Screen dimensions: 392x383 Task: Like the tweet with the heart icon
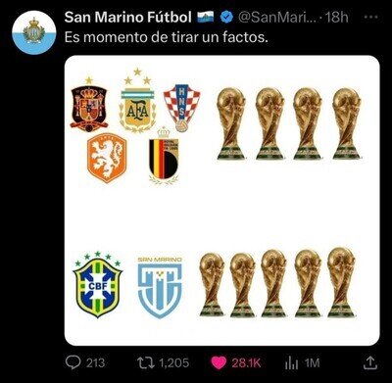[x=219, y=363]
